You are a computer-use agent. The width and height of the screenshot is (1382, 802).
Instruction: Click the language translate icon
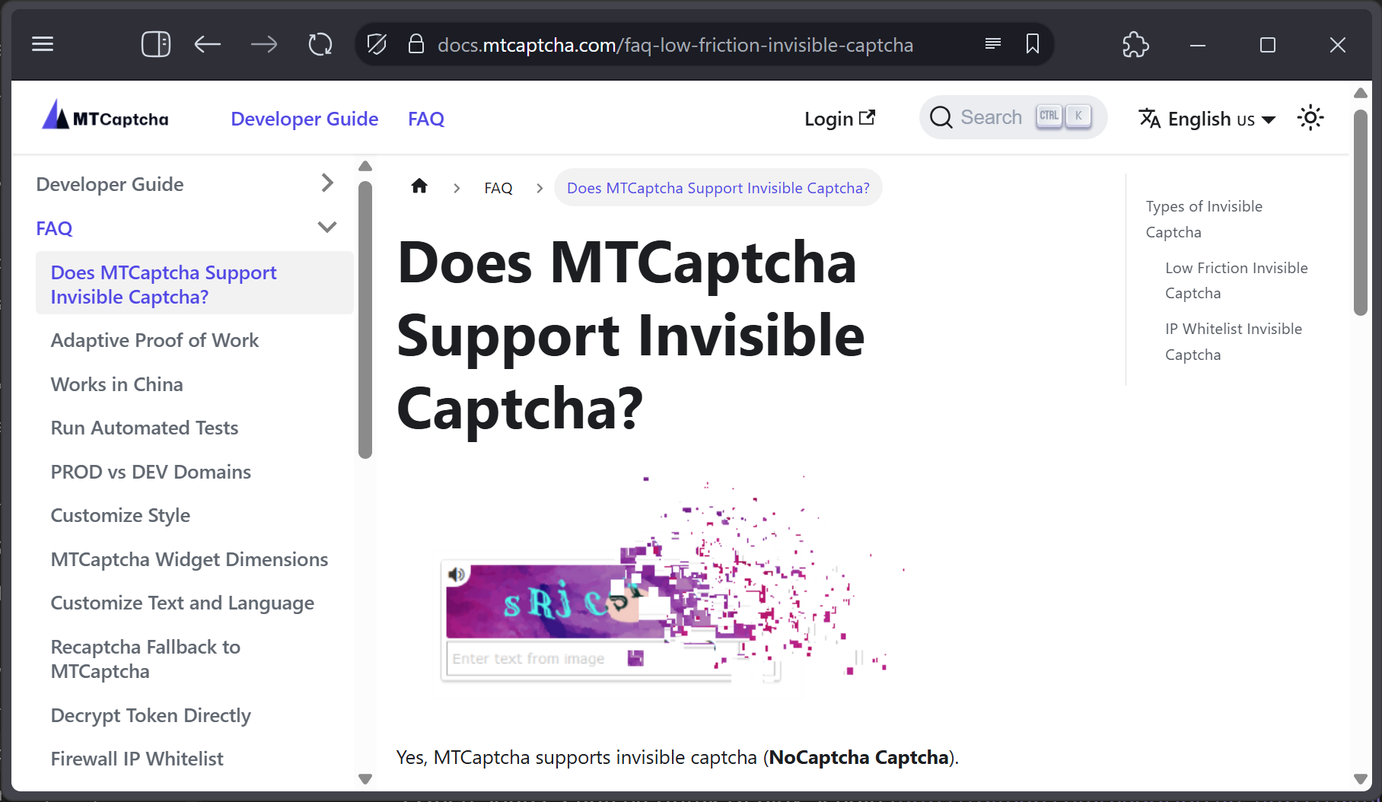click(x=1150, y=118)
